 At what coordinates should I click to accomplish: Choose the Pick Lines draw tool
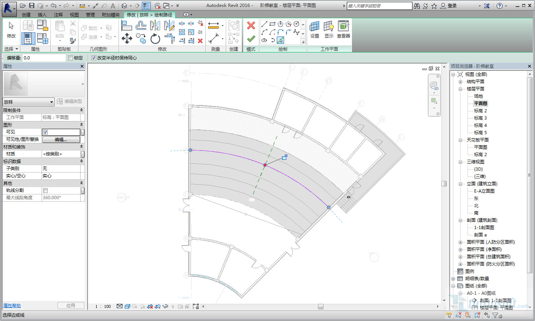pos(280,40)
